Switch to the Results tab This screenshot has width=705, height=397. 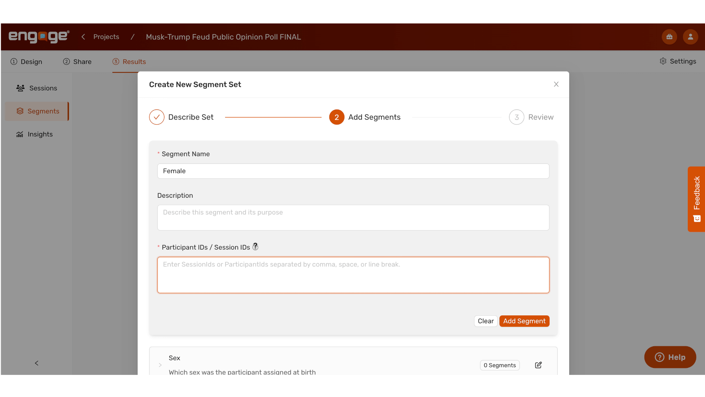click(129, 62)
